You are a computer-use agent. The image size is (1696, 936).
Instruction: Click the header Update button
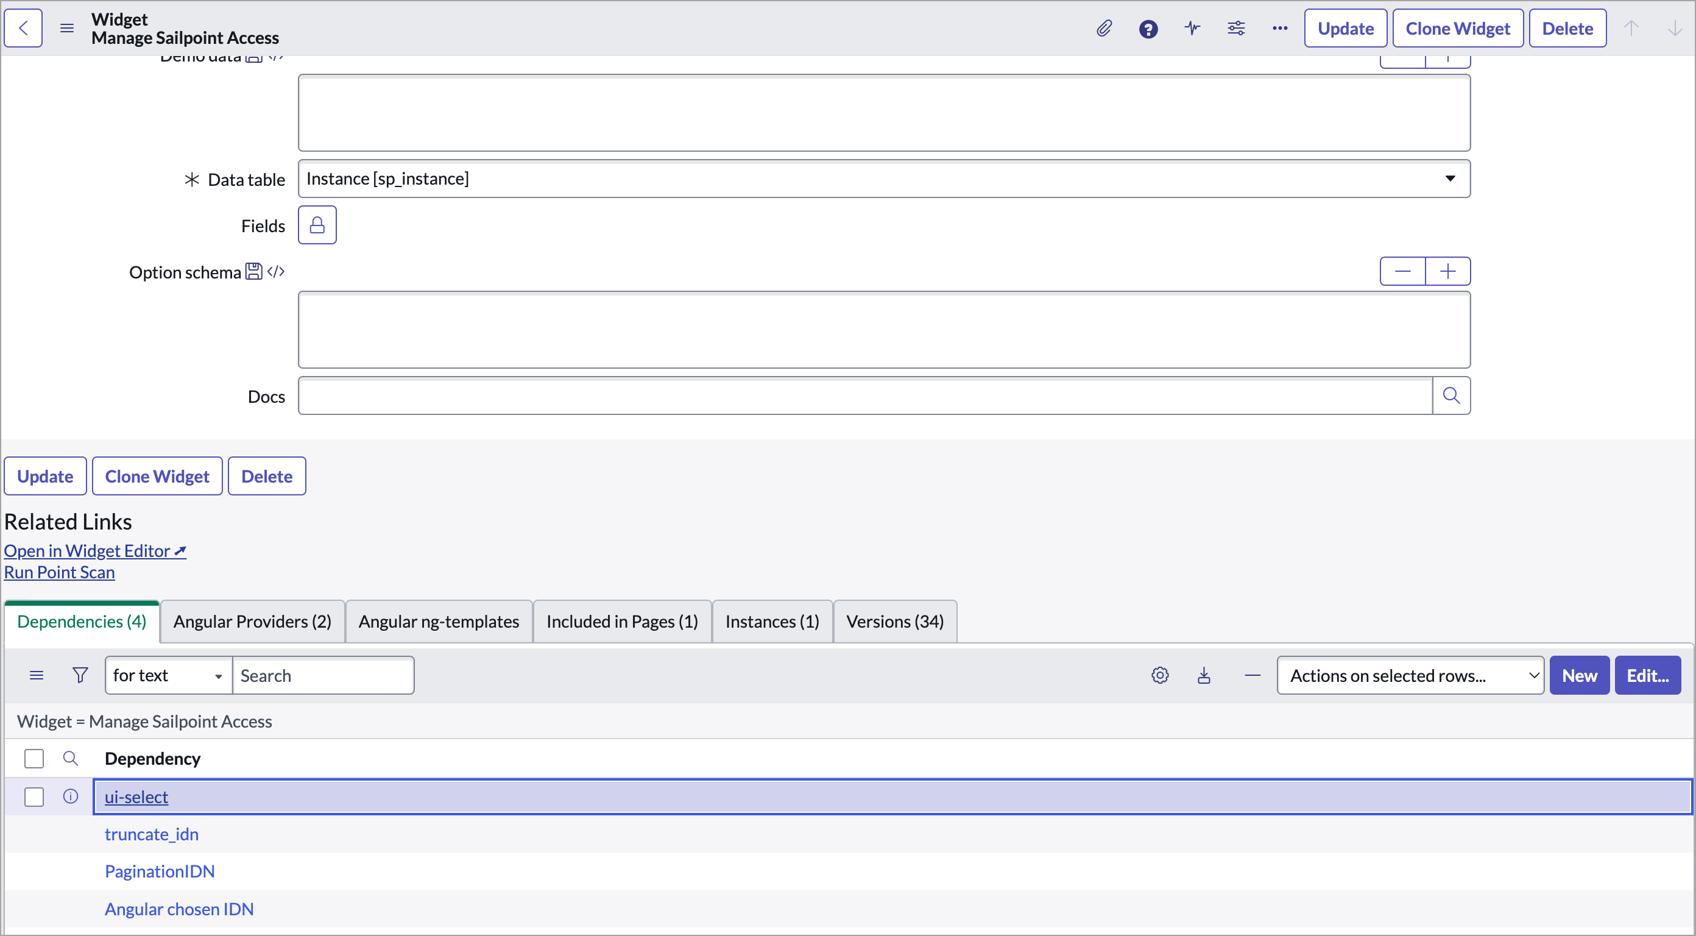(1346, 28)
